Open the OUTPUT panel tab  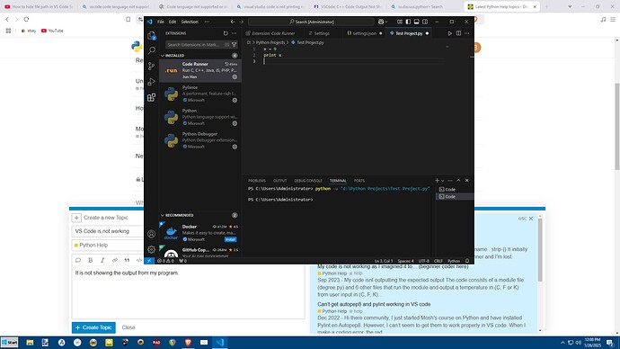pos(280,181)
